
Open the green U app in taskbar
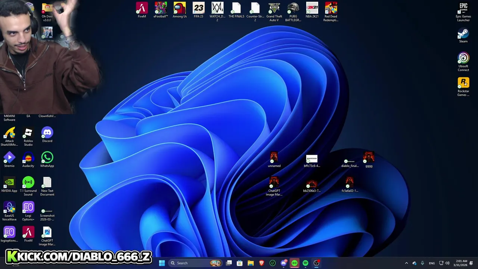273,263
